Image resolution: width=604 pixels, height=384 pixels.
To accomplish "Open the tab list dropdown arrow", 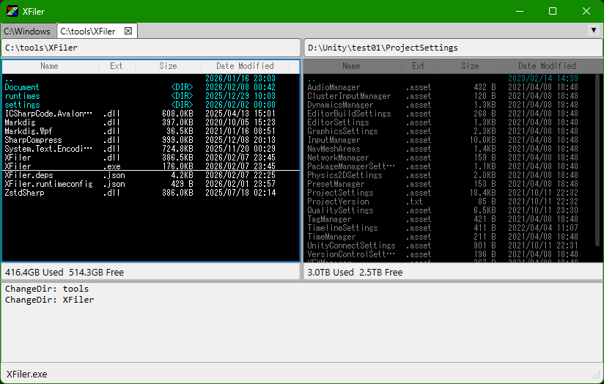I will (x=594, y=30).
